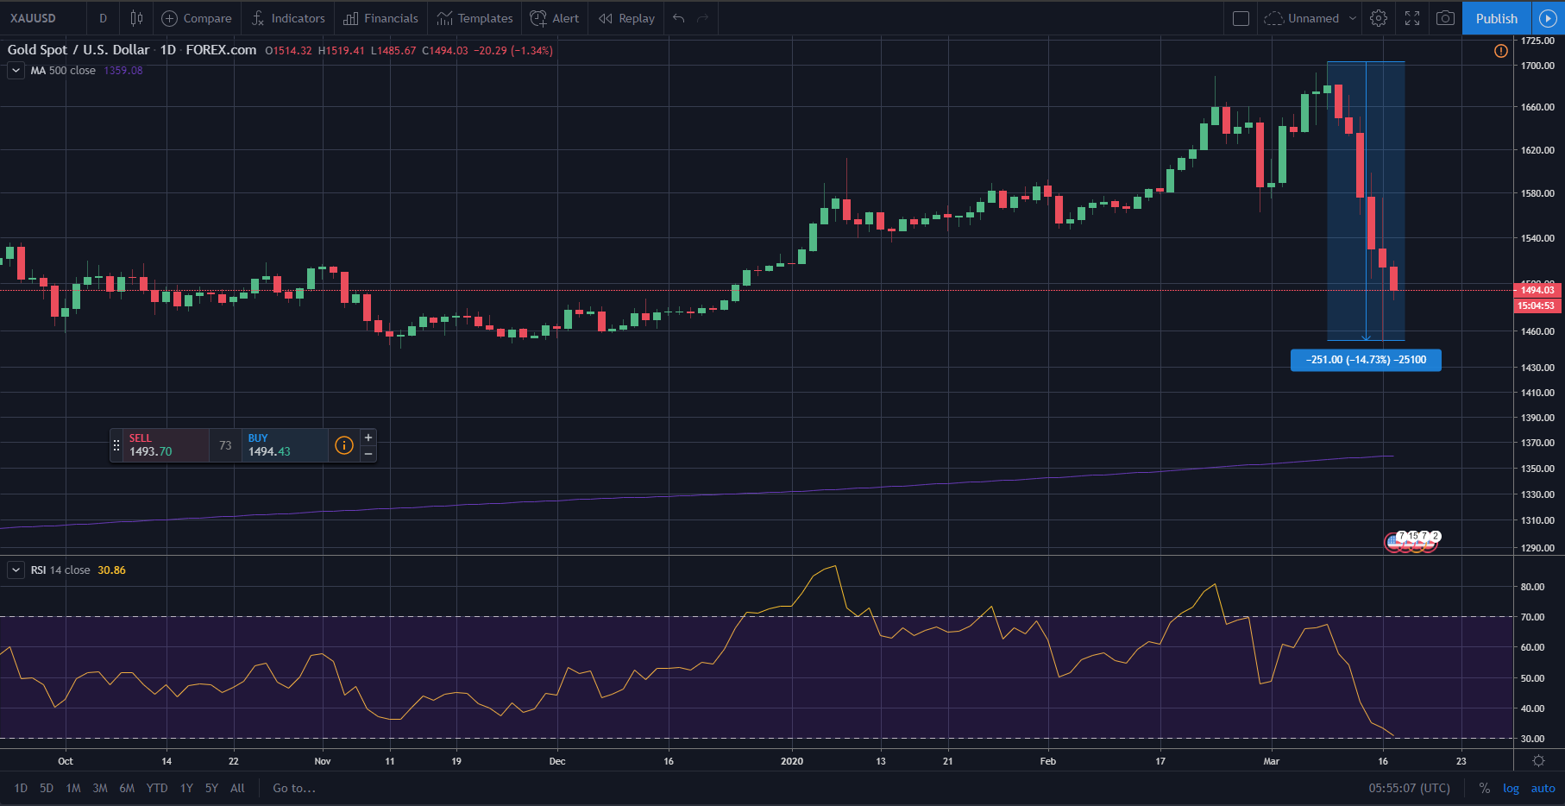Select the chart layout square icon
Image resolution: width=1565 pixels, height=806 pixels.
[1241, 18]
